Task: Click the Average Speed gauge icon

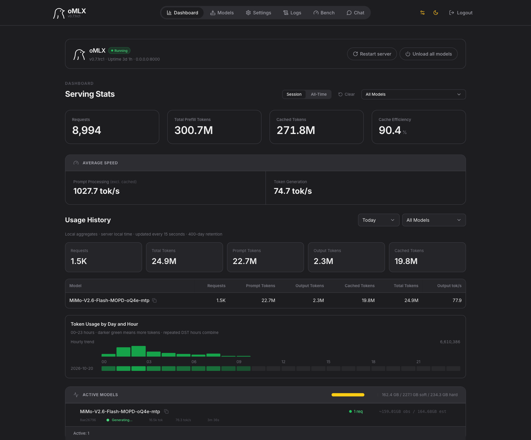Action: point(76,163)
